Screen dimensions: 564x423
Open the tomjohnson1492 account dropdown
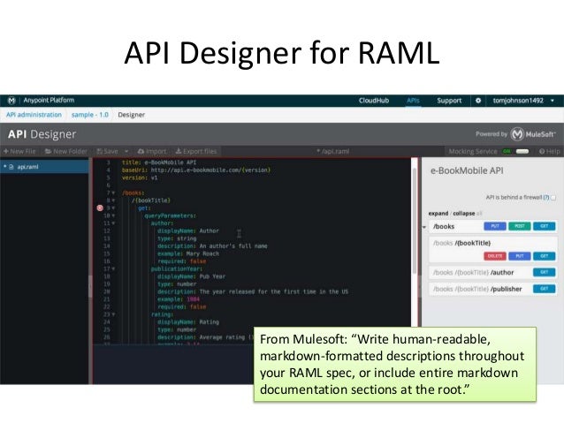pyautogui.click(x=523, y=101)
